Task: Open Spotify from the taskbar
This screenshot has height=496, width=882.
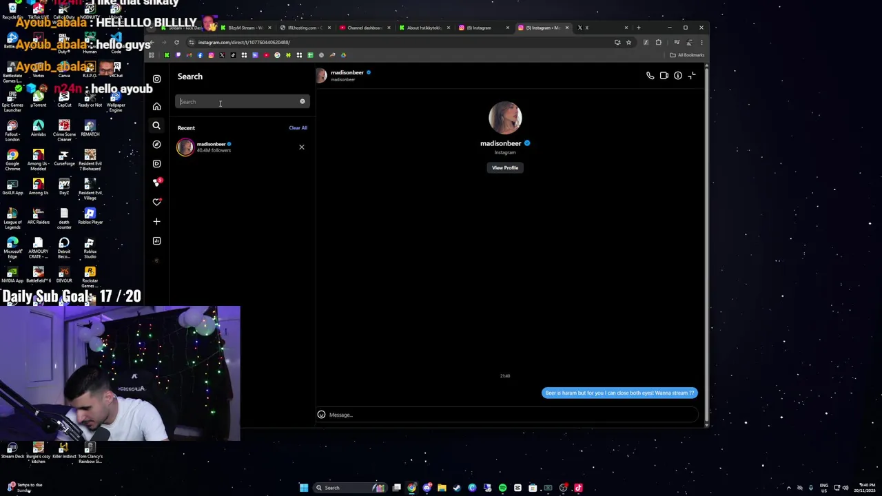Action: [502, 488]
